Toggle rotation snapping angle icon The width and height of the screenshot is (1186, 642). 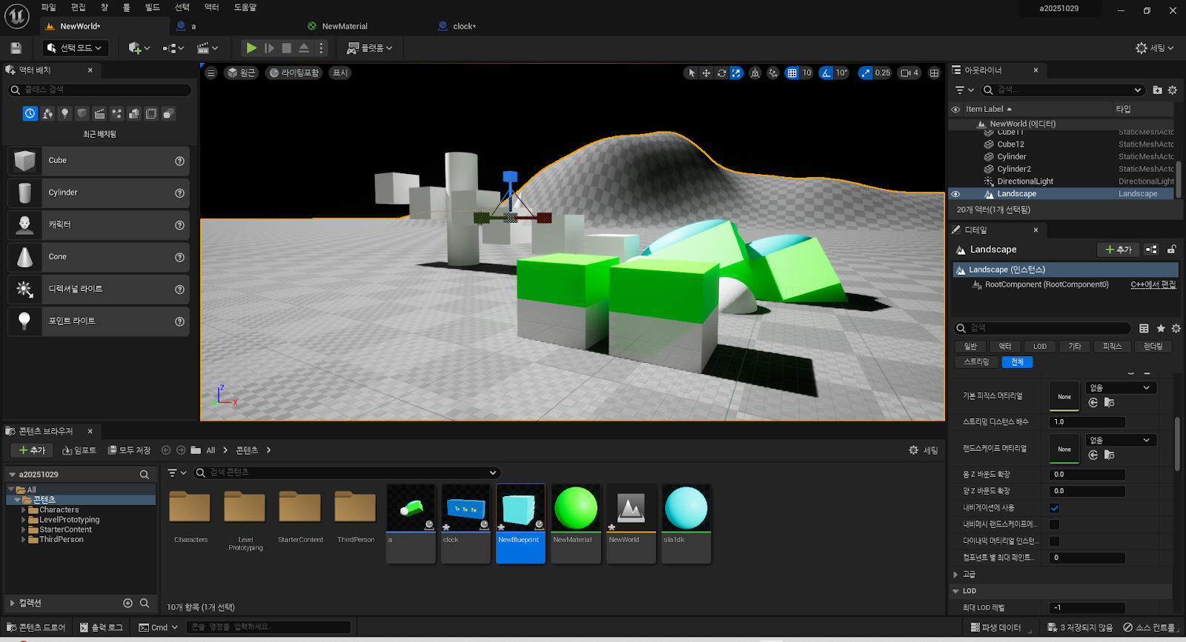[x=826, y=73]
